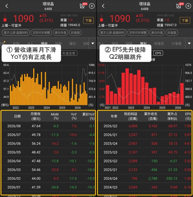Select the 2026/08 revenue row date
The height and width of the screenshot is (197, 193).
(x=14, y=126)
